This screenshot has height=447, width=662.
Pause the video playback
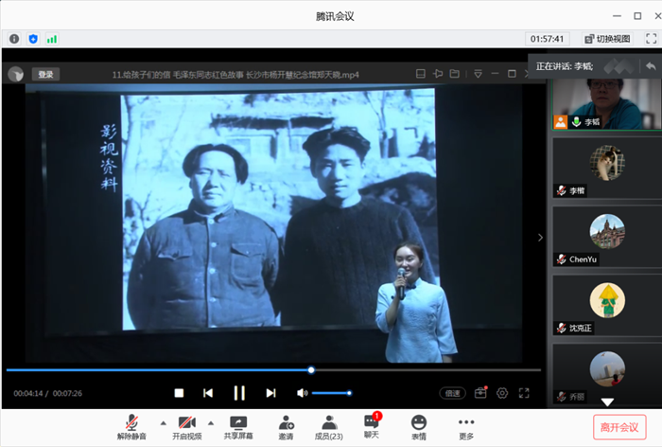(x=239, y=392)
